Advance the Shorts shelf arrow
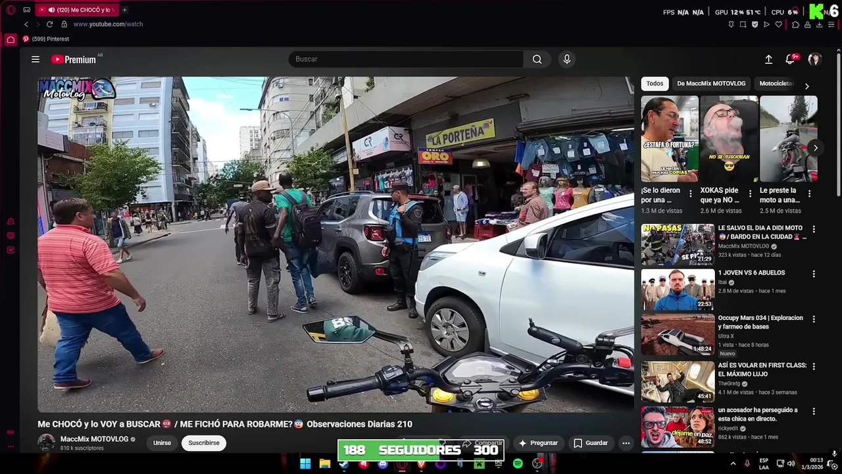 coord(815,148)
